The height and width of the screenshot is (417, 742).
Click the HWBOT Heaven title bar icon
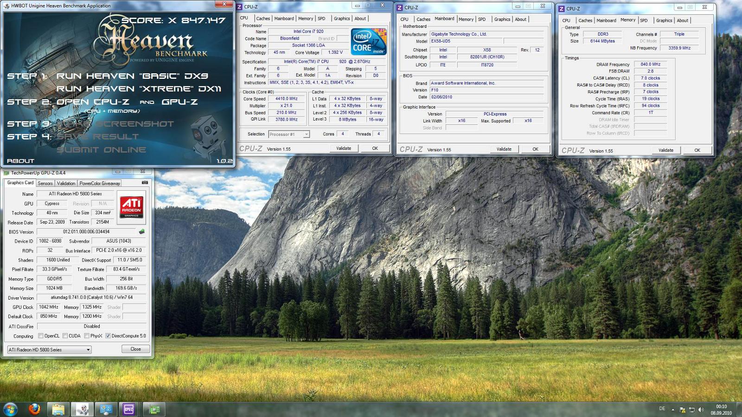point(6,6)
